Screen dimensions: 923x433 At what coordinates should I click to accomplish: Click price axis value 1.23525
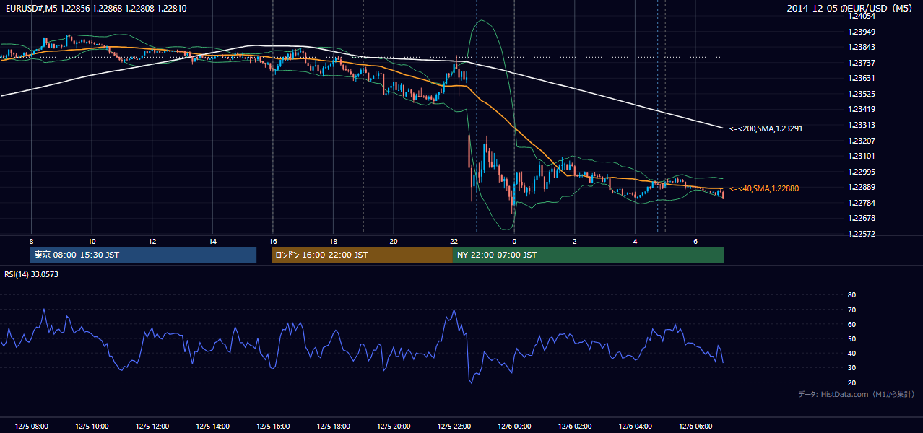click(x=863, y=94)
